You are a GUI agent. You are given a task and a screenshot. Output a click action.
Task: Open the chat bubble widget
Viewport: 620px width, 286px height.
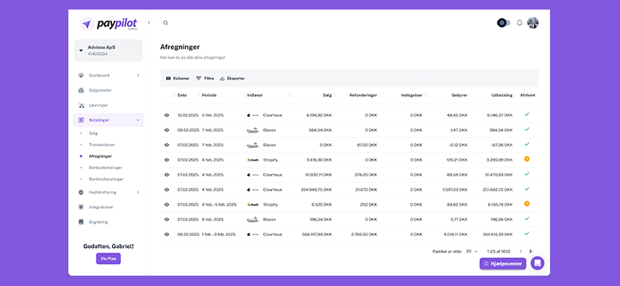point(537,263)
